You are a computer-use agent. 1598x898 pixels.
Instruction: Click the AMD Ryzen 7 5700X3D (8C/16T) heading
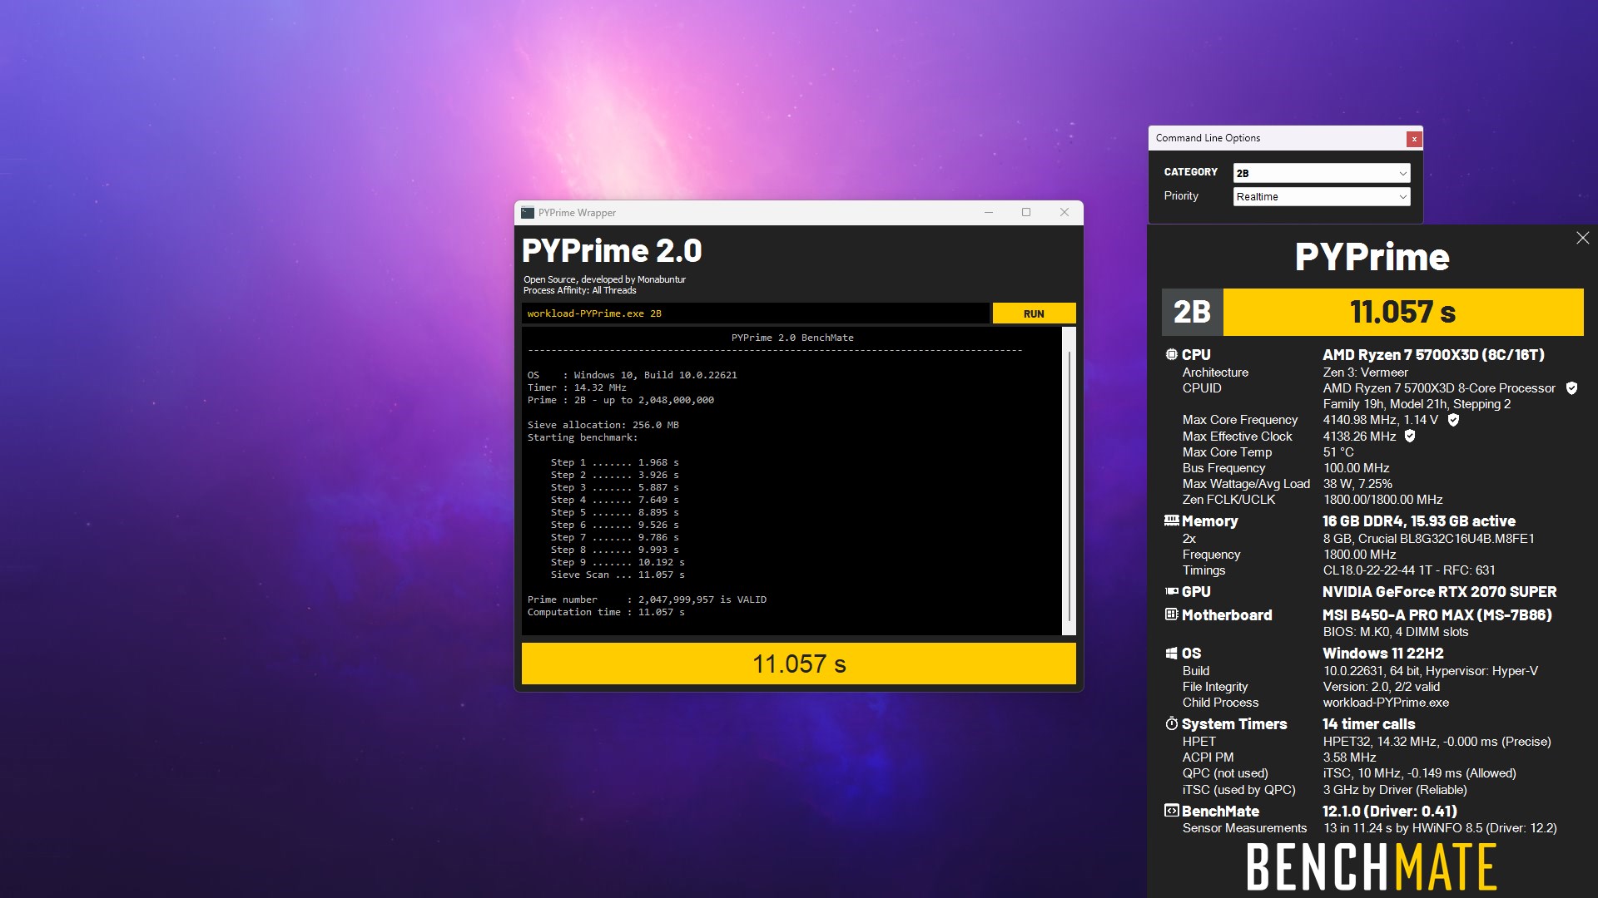coord(1433,355)
